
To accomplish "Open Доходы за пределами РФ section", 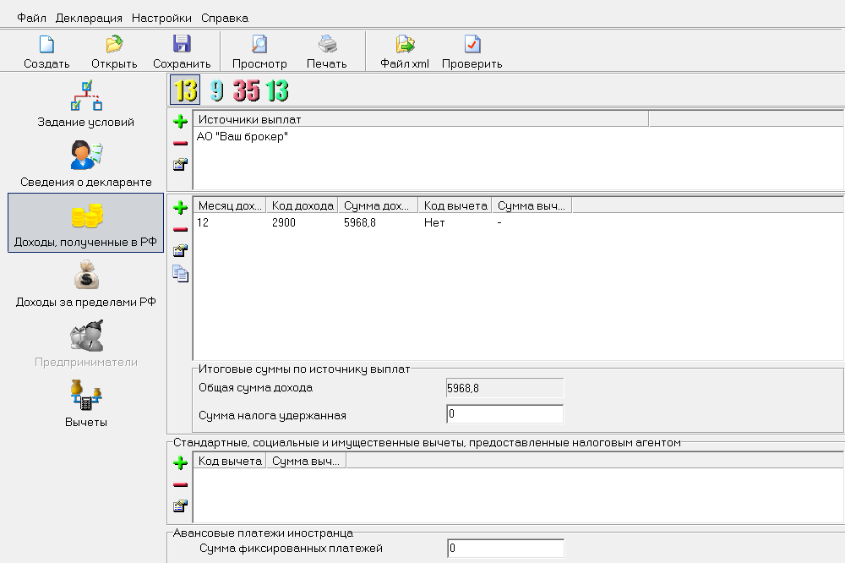I will coord(85,283).
